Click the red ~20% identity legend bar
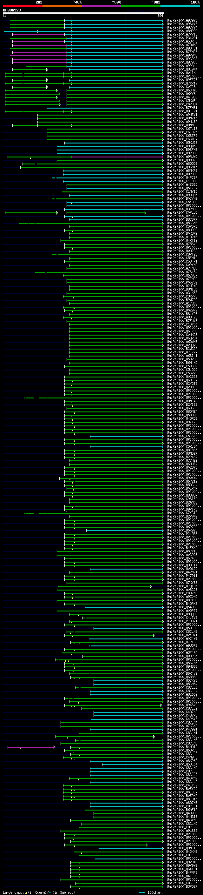203x895 pixels. 23,6
